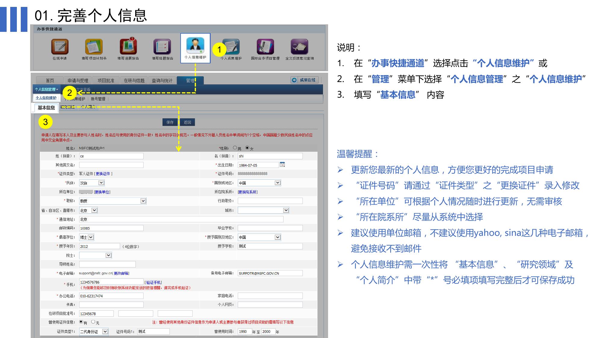The image size is (602, 338).
Task: Expand the 职称 dropdown
Action: point(143,201)
